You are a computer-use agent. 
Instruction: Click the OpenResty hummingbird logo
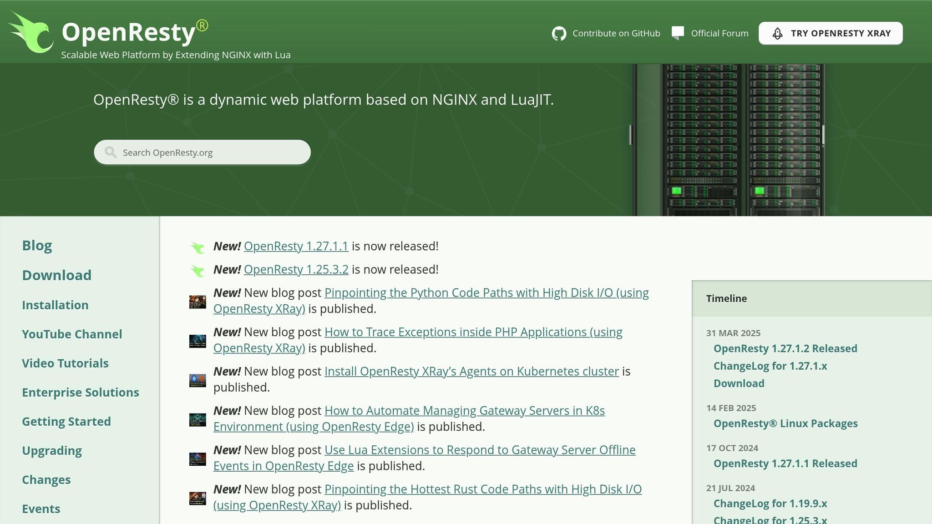coord(31,33)
